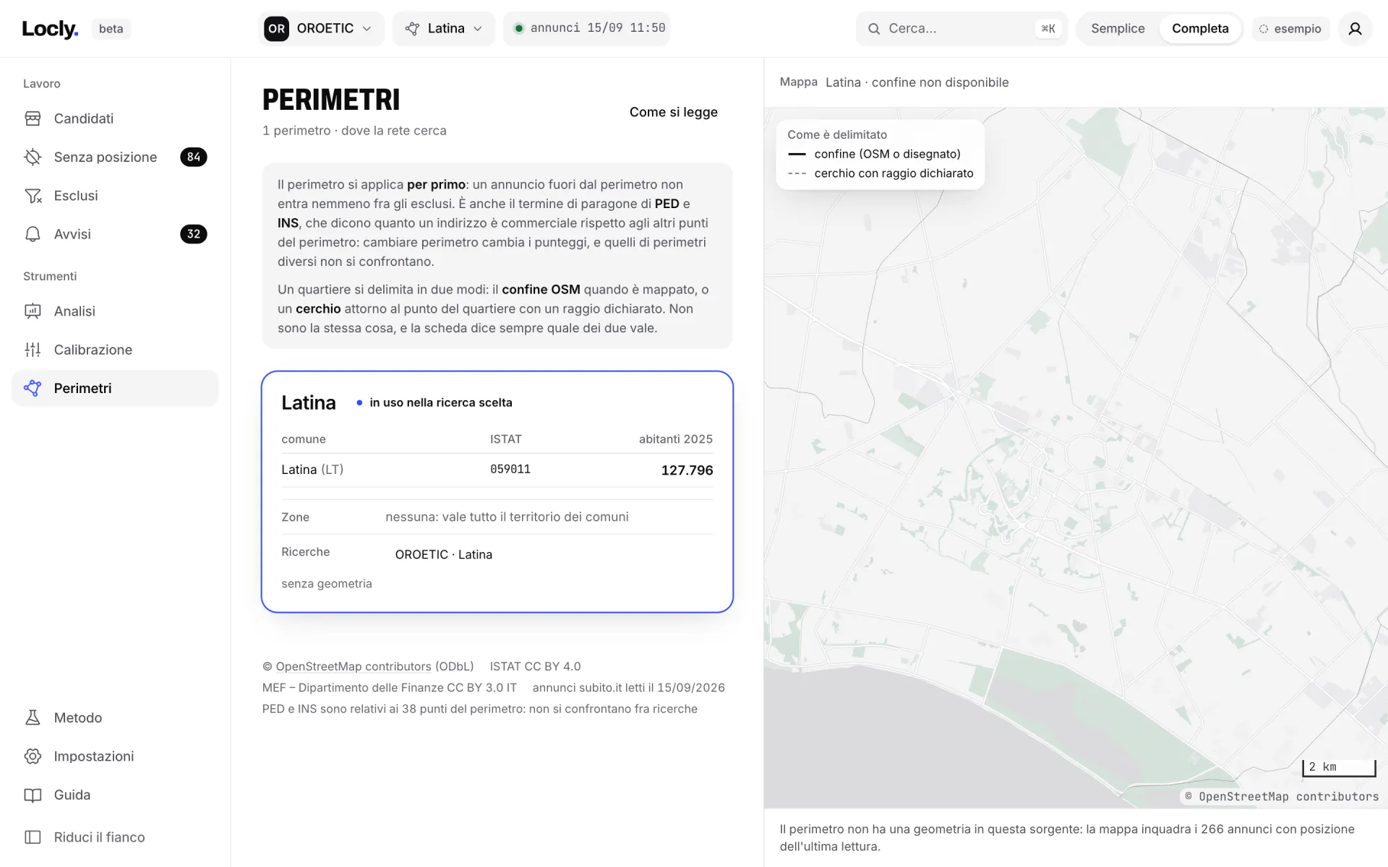Click ISTAT code 059011
The image size is (1388, 867).
[x=510, y=470]
